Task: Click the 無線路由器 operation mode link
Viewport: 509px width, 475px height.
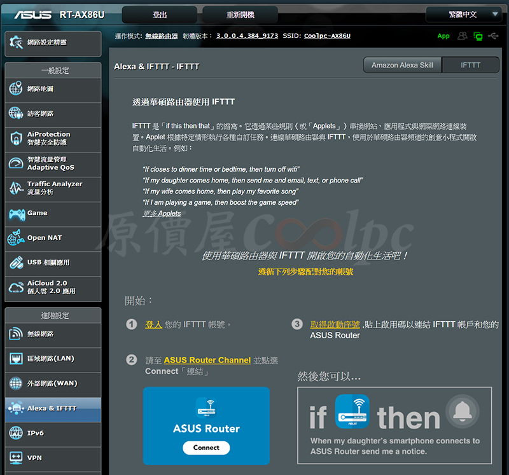Action: click(162, 36)
